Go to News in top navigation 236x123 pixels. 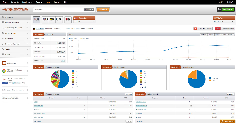tap(48, 2)
